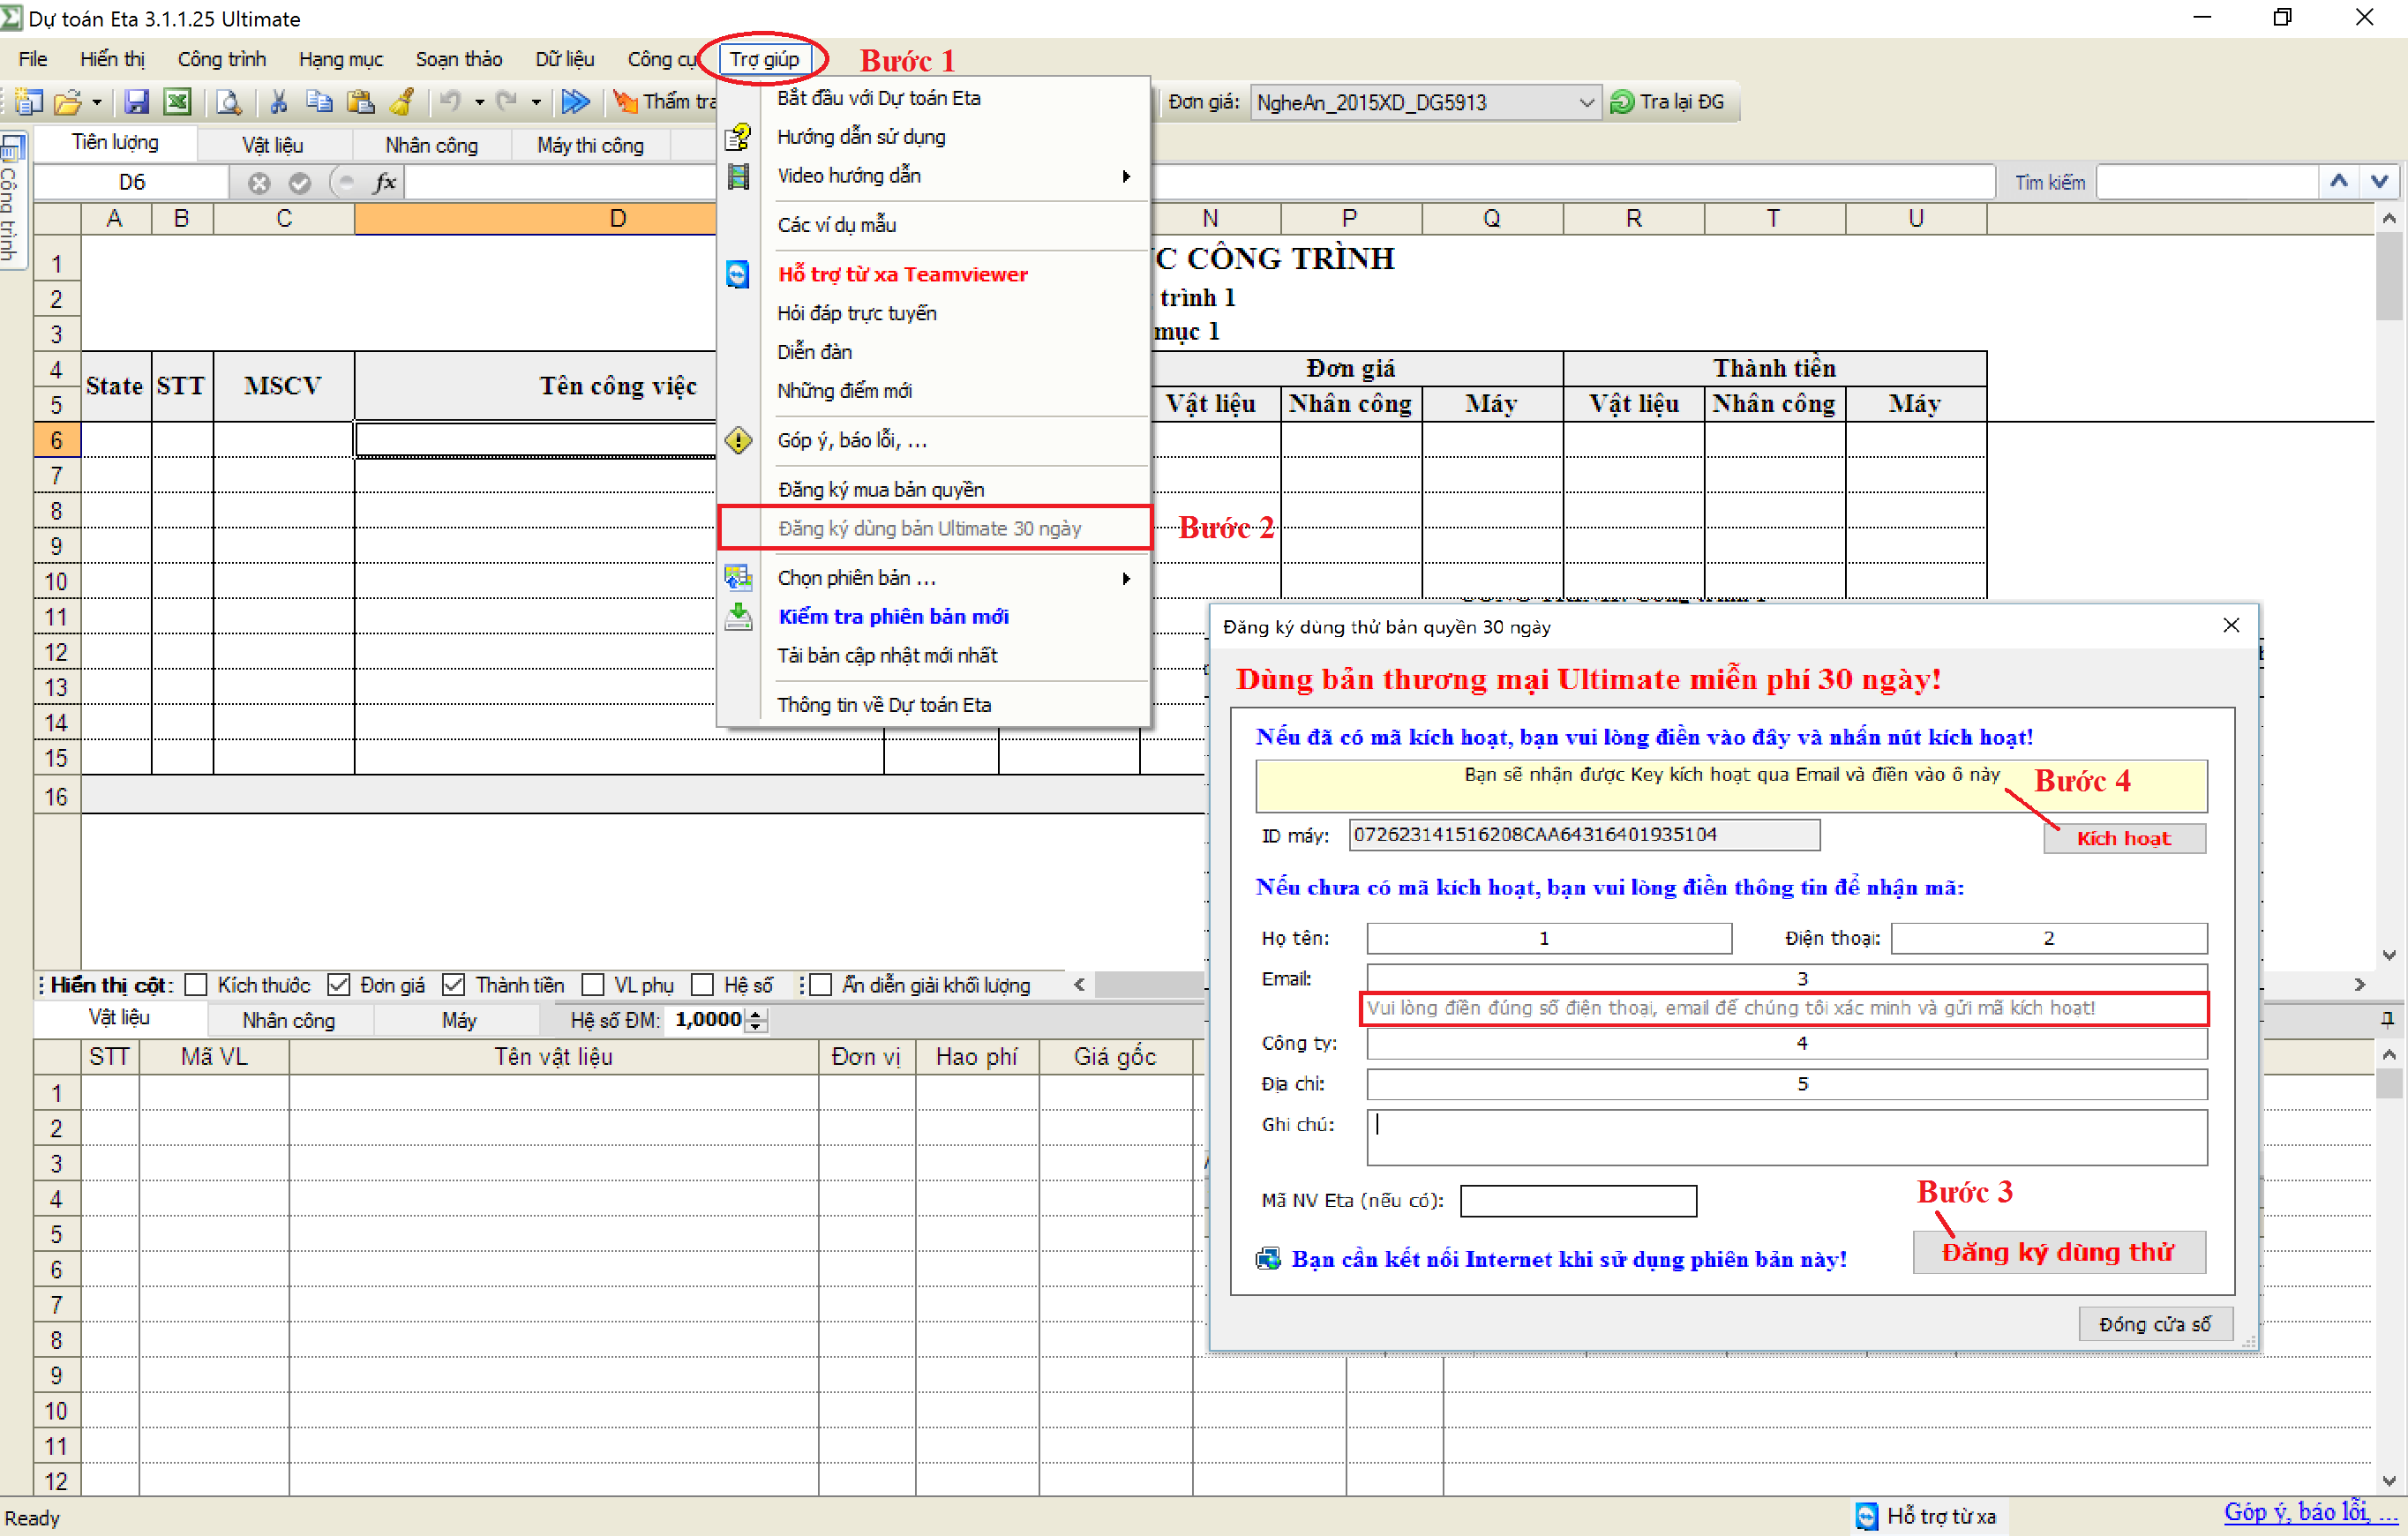The image size is (2408, 1536).
Task: Click the blue double-arrow forward icon
Action: coord(575,101)
